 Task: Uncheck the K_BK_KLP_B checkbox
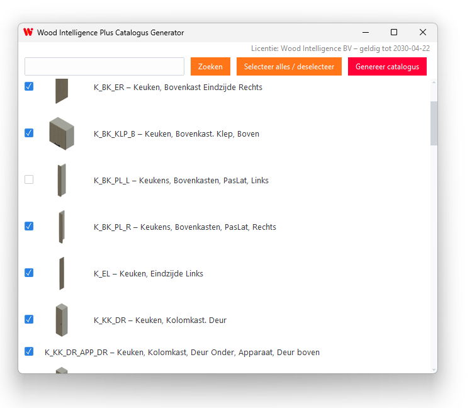[x=29, y=133]
